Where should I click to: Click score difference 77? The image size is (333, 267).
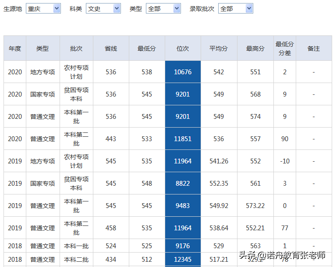click(x=284, y=228)
